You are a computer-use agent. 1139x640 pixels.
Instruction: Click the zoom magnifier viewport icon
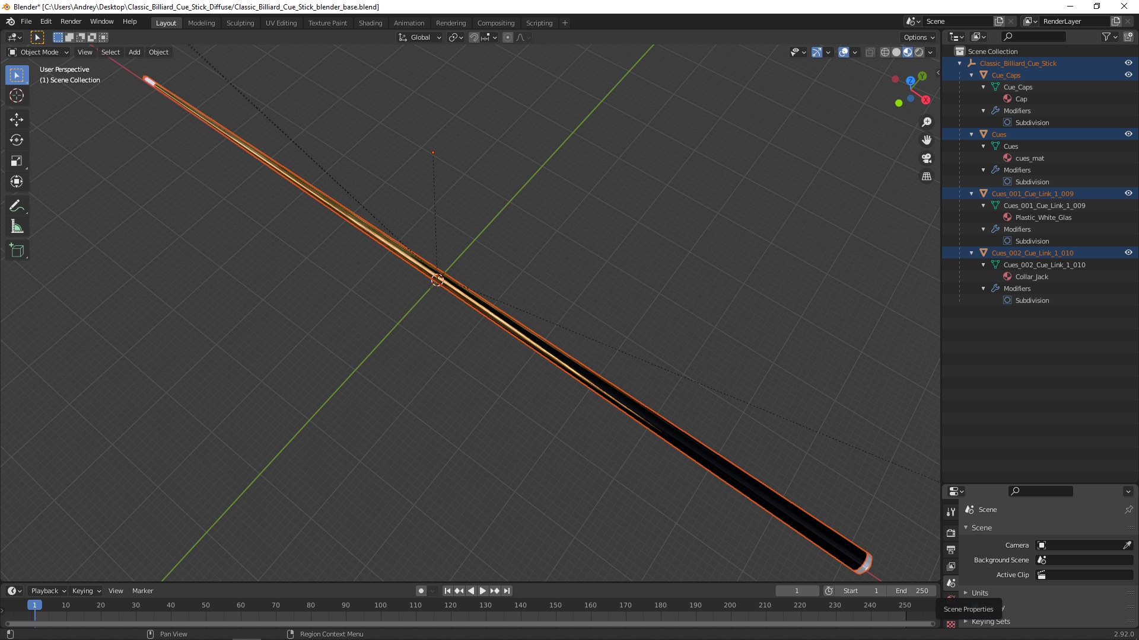927,122
